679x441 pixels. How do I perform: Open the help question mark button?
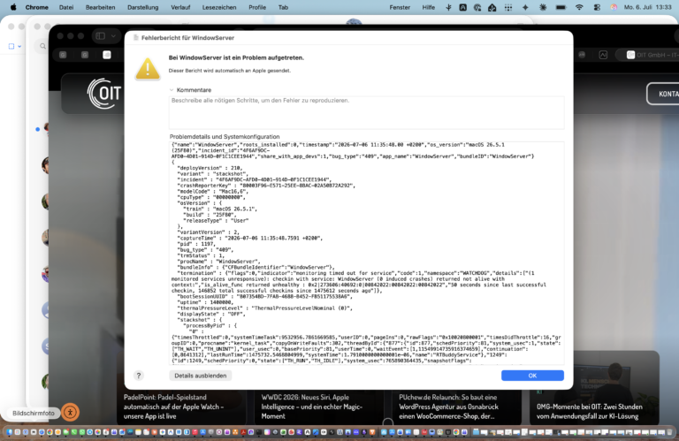pyautogui.click(x=139, y=376)
